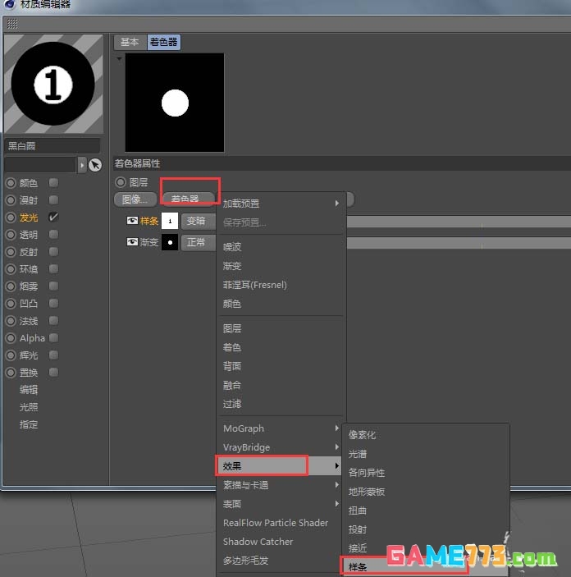571x577 pixels.
Task: Enable the 环境 channel checkbox
Action: coord(53,269)
